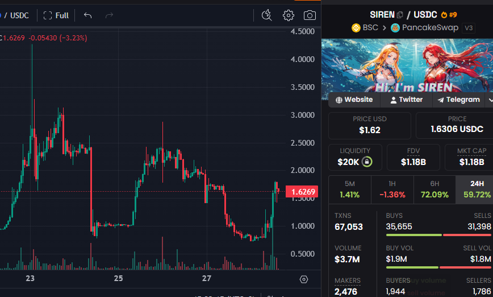Click the BUYERS 1,944 value
The image size is (493, 297).
[395, 291]
